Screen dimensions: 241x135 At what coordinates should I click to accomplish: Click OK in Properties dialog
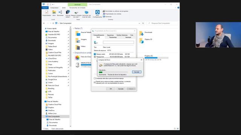[x=111, y=89]
